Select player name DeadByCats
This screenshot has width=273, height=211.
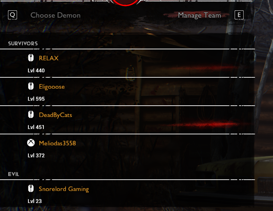tap(55, 115)
